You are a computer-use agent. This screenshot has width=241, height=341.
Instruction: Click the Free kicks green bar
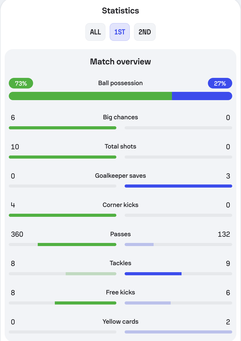(x=86, y=303)
